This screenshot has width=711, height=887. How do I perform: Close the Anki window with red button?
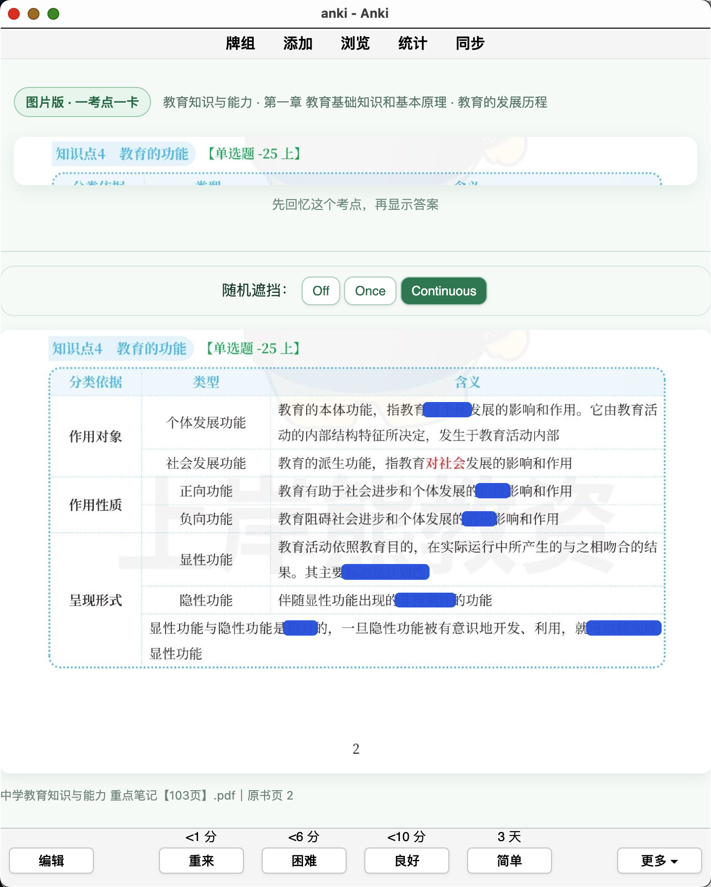click(x=14, y=14)
